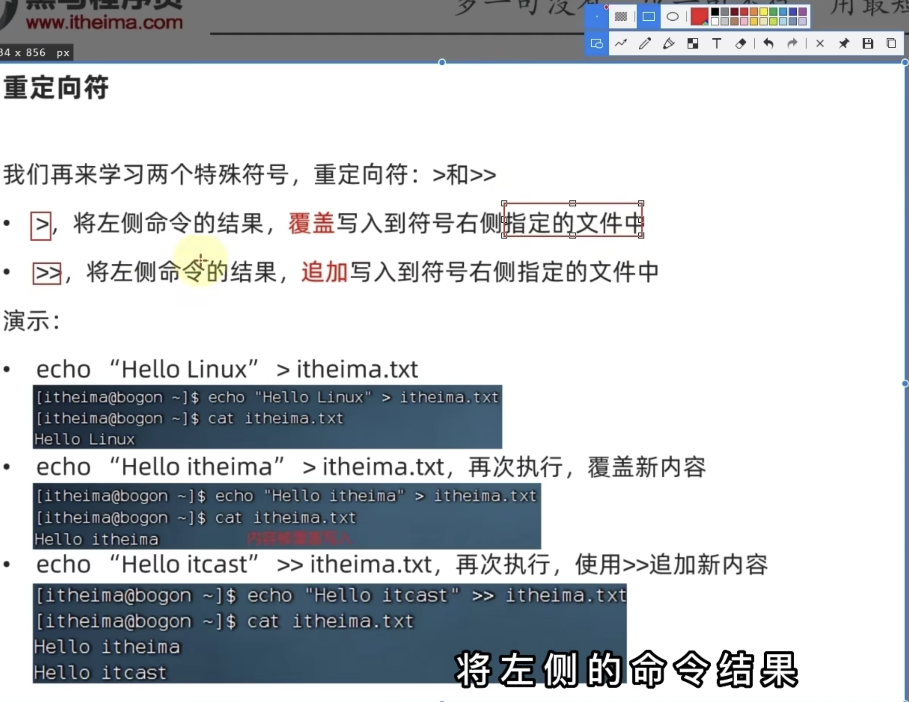Pick the steel blue swatch
This screenshot has height=702, width=909.
[x=793, y=21]
